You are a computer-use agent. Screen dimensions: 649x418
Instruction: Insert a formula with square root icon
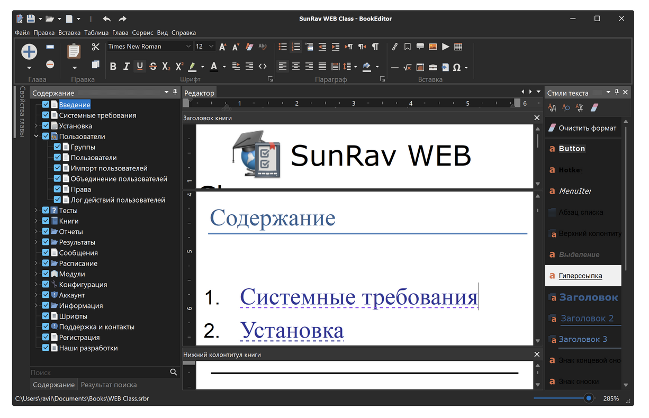408,67
